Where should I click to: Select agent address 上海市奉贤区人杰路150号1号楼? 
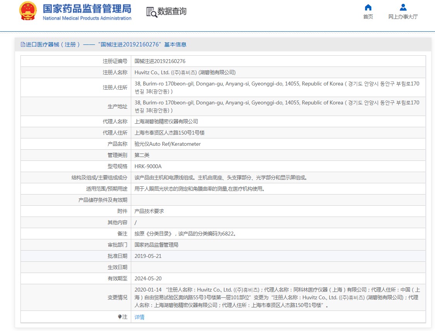169,133
